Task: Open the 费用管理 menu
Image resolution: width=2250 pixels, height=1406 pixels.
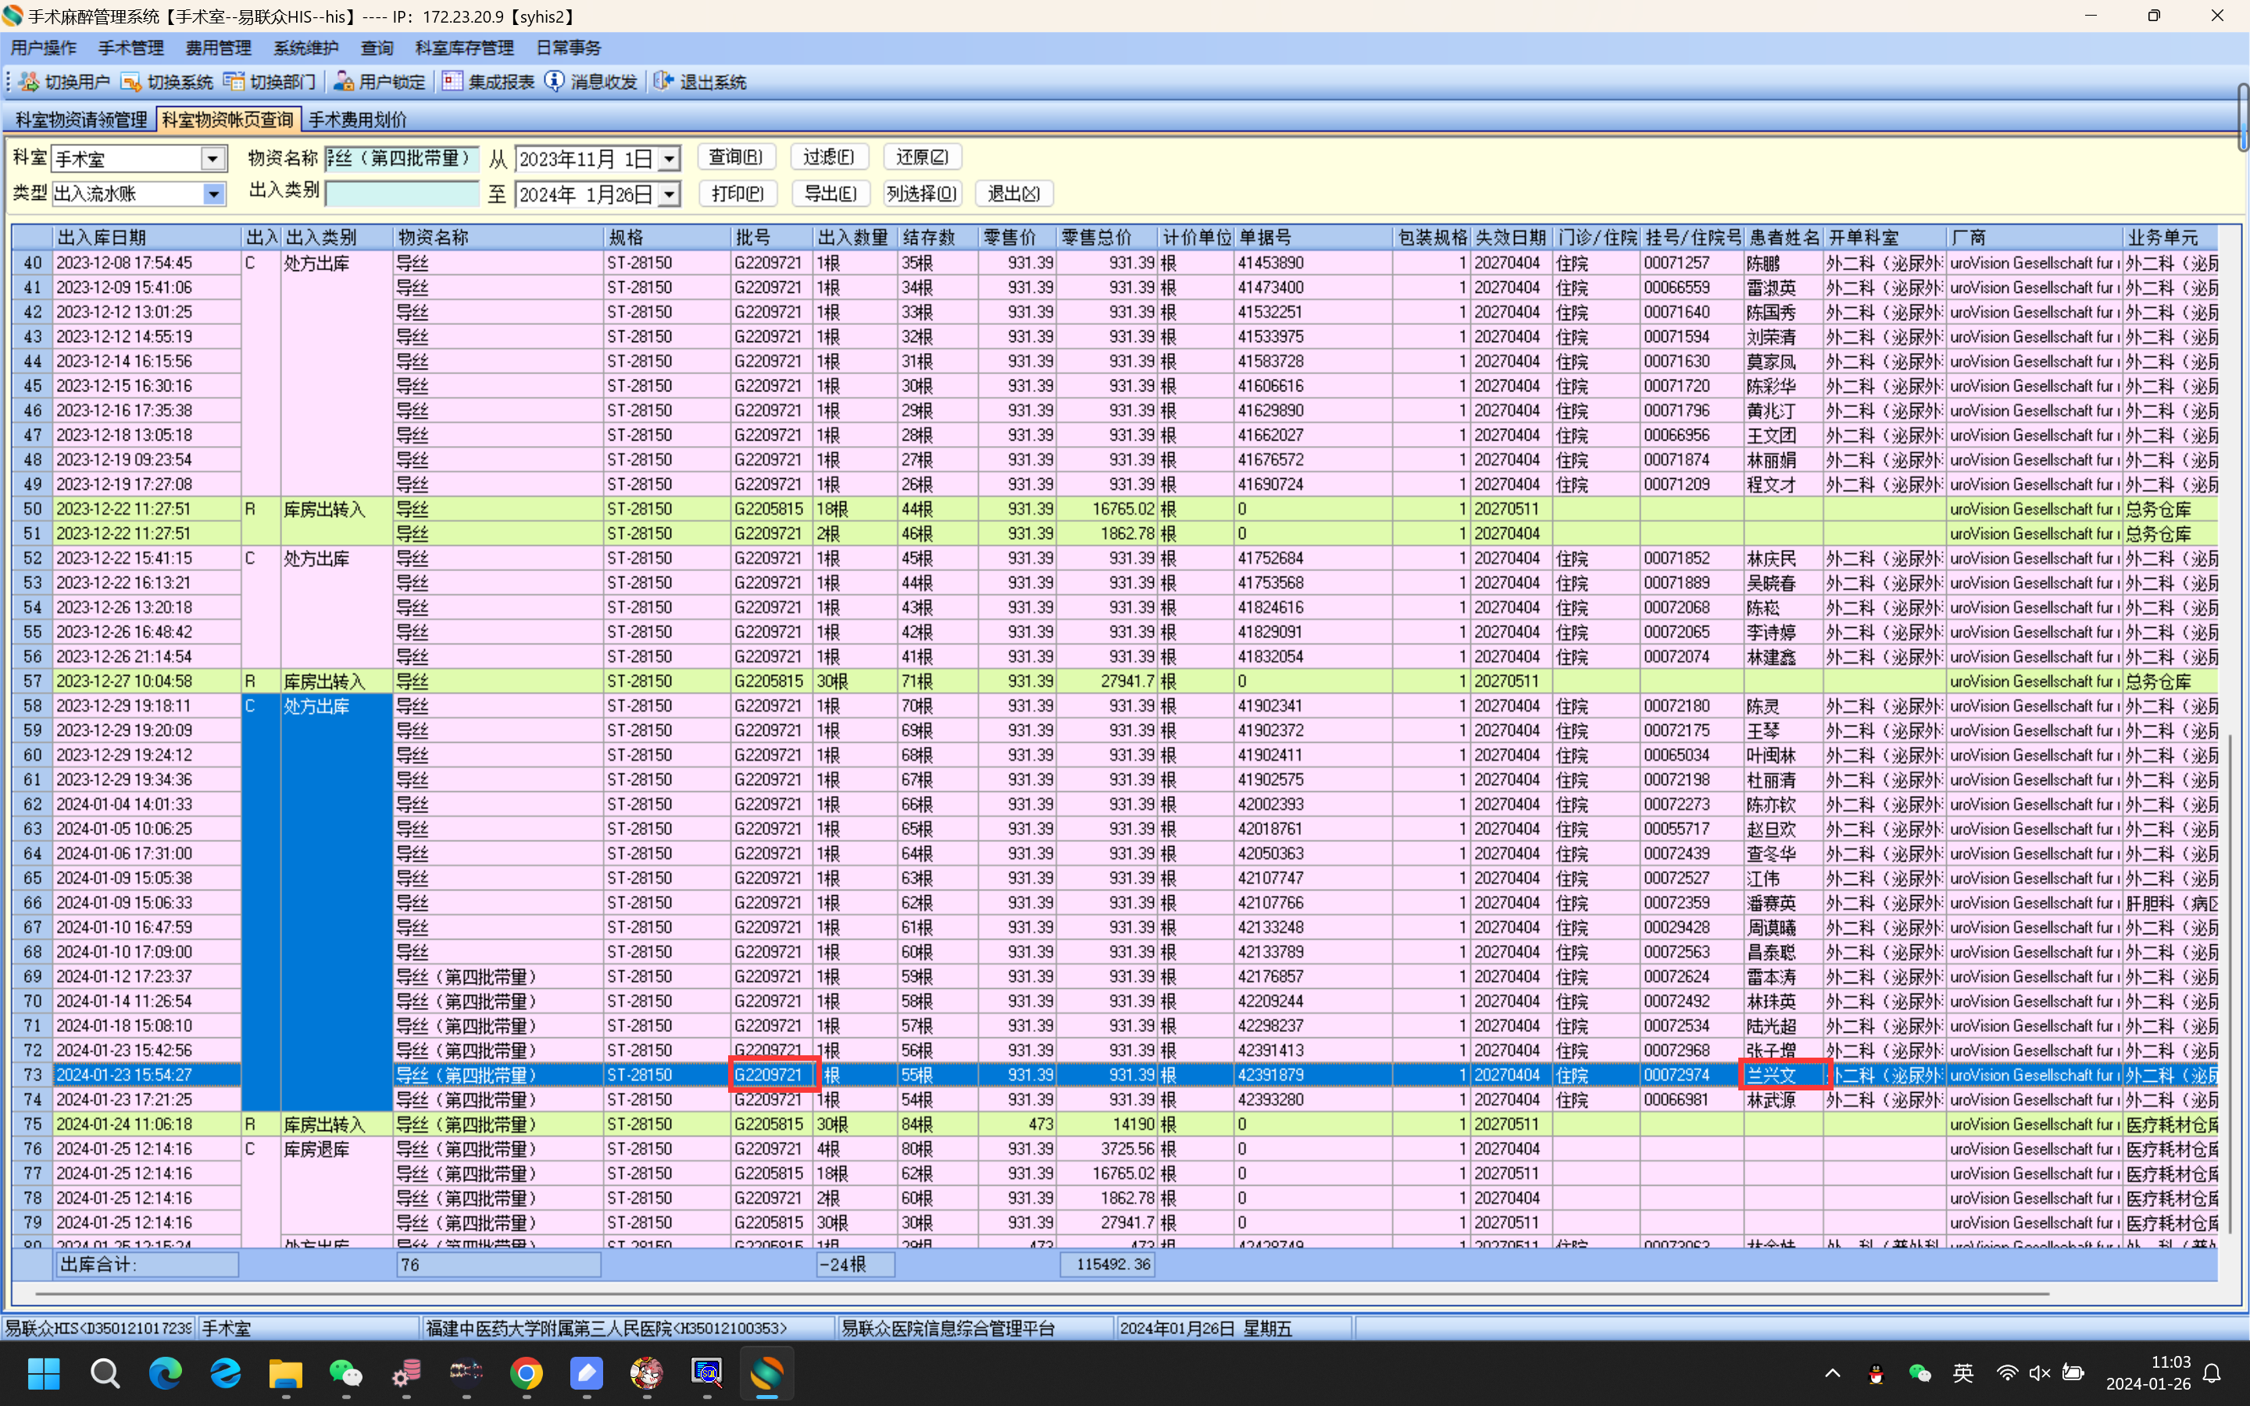Action: [x=217, y=48]
